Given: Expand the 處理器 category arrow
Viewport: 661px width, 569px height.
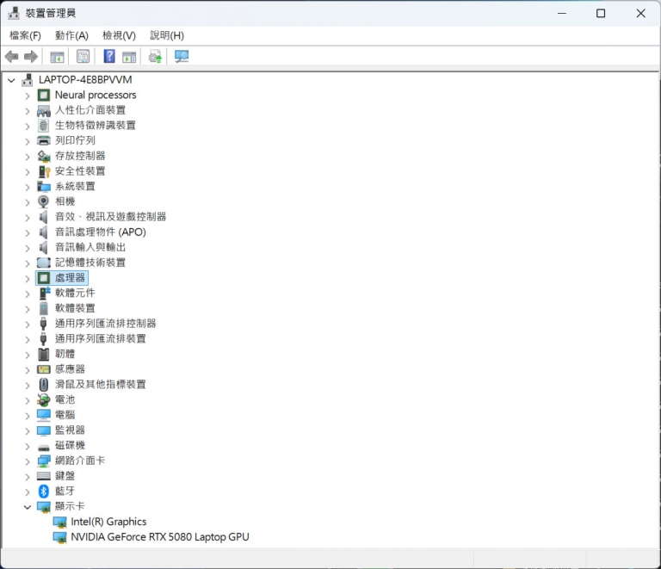Looking at the screenshot, I should pyautogui.click(x=28, y=278).
